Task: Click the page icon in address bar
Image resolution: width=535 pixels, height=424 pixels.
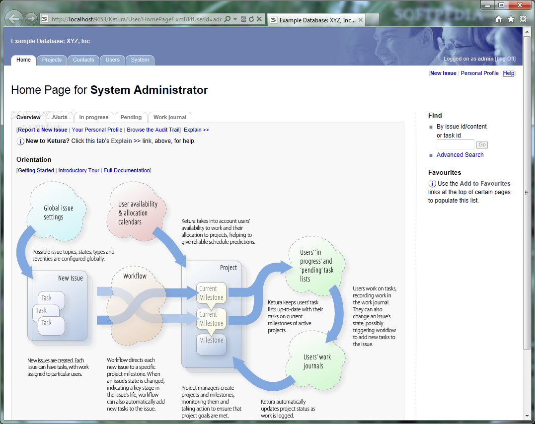Action: pos(45,19)
